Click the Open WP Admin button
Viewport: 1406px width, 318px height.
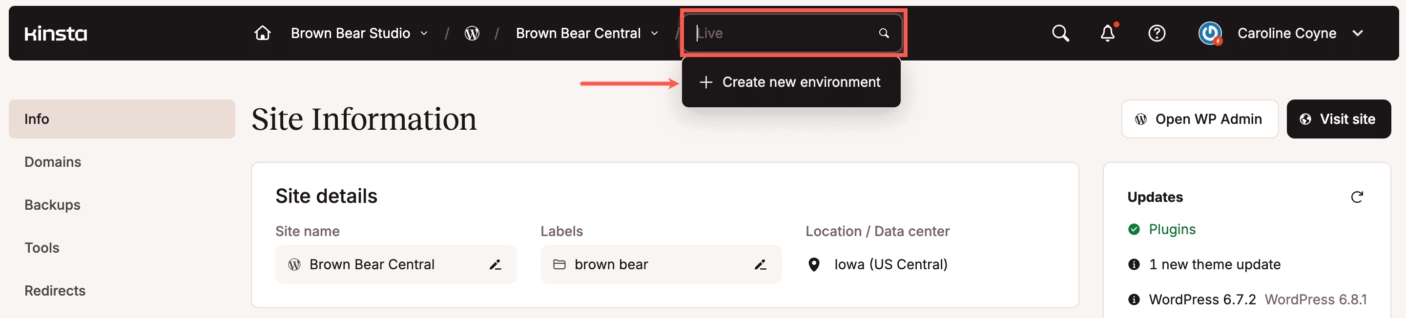point(1199,119)
